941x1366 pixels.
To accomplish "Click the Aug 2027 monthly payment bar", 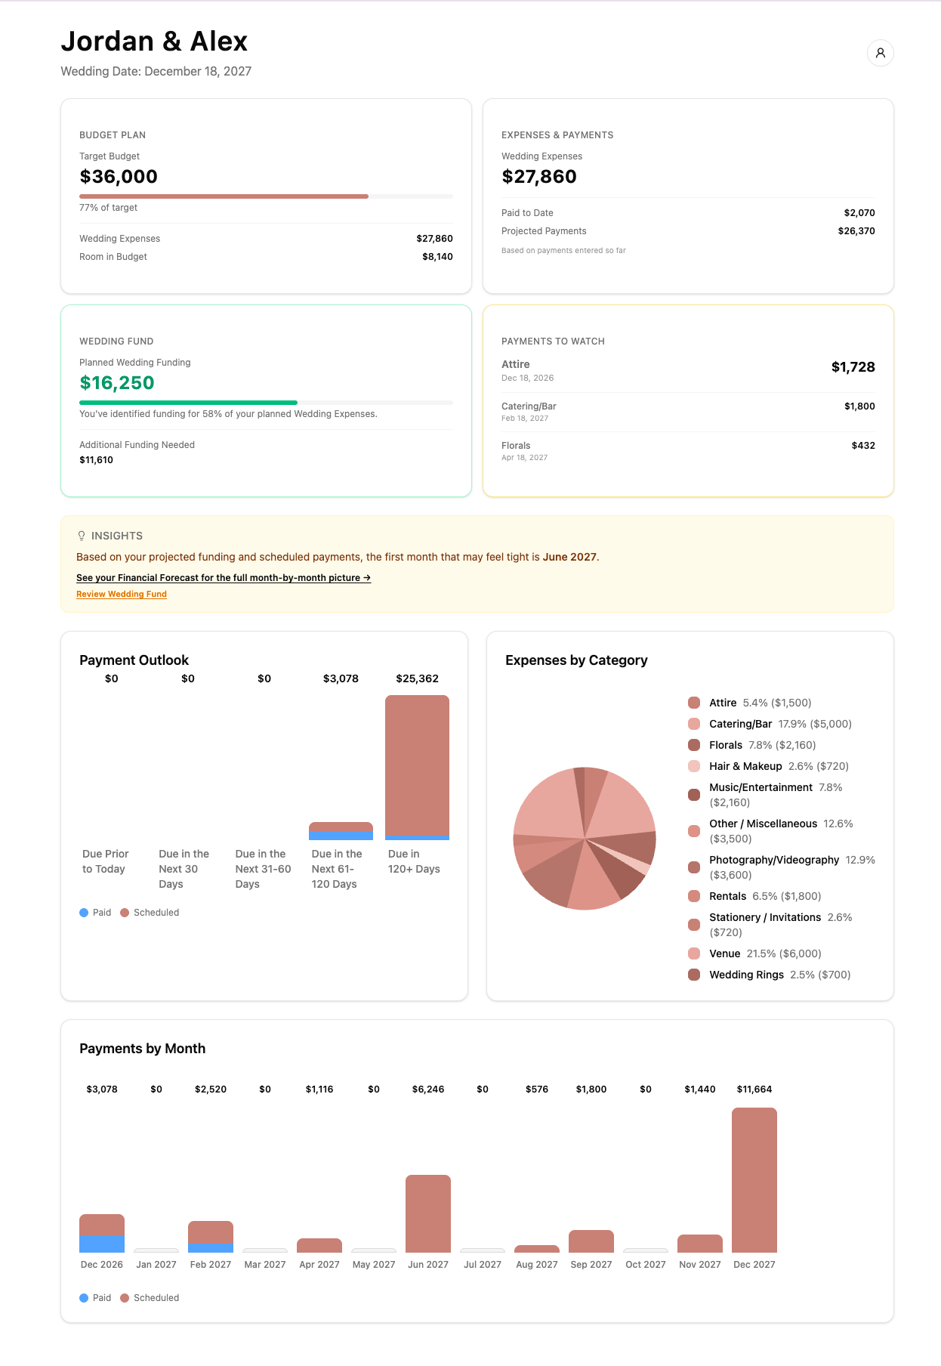I will tap(537, 1249).
